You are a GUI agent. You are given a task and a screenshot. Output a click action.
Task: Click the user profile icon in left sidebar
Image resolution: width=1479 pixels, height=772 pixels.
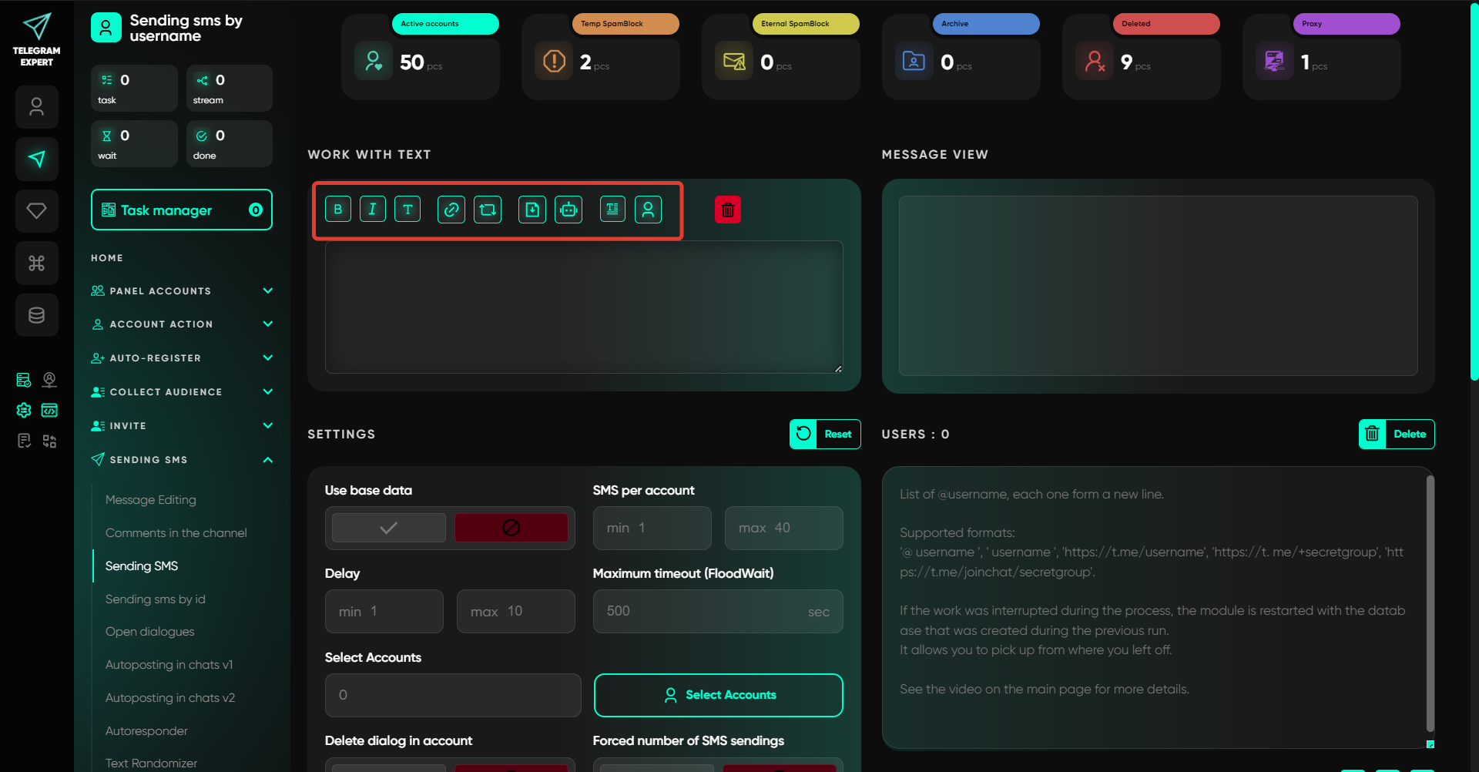coord(36,106)
